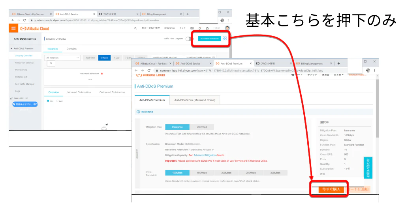Switch to the Domains tab
Image resolution: width=404 pixels, height=203 pixels.
point(71,49)
